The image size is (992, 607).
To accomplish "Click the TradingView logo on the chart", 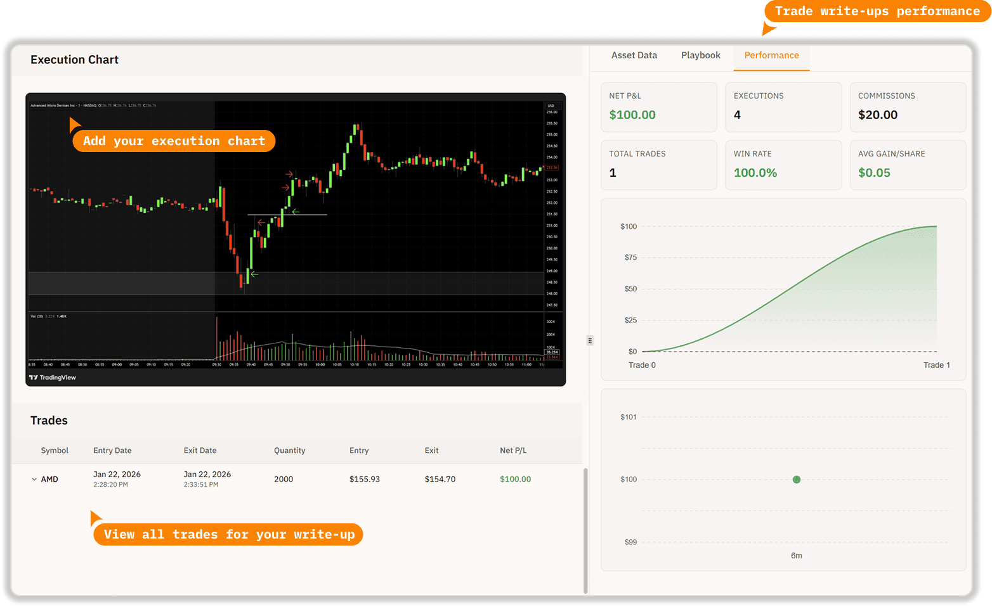I will pos(53,377).
